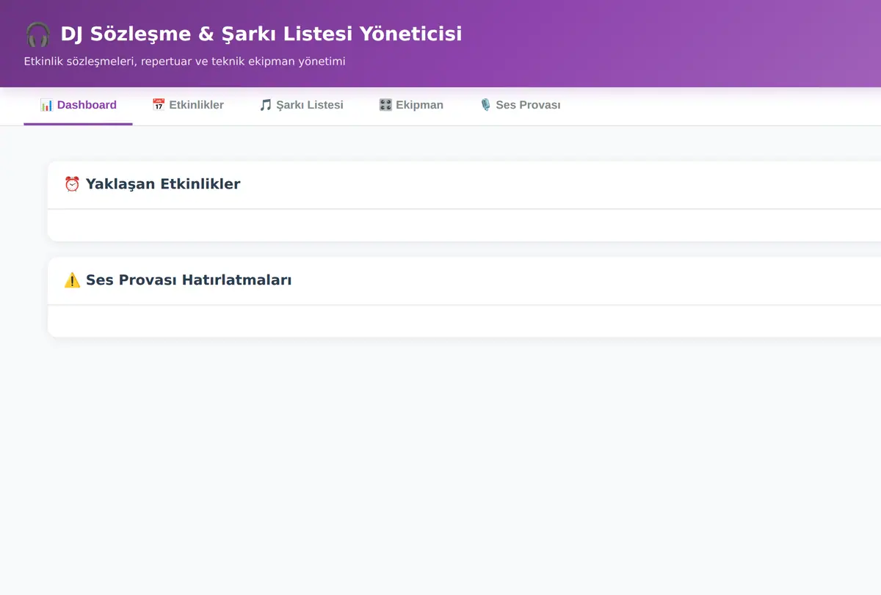881x595 pixels.
Task: Click the heading text "Yaklaşan Etkinlikler"
Action: pyautogui.click(x=163, y=184)
